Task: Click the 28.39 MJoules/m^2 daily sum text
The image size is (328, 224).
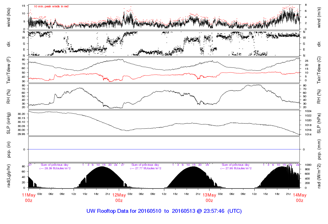Action: [55, 168]
